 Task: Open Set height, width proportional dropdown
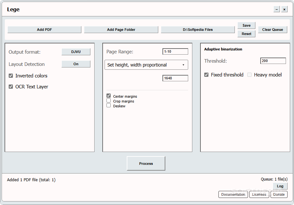pyautogui.click(x=146, y=65)
